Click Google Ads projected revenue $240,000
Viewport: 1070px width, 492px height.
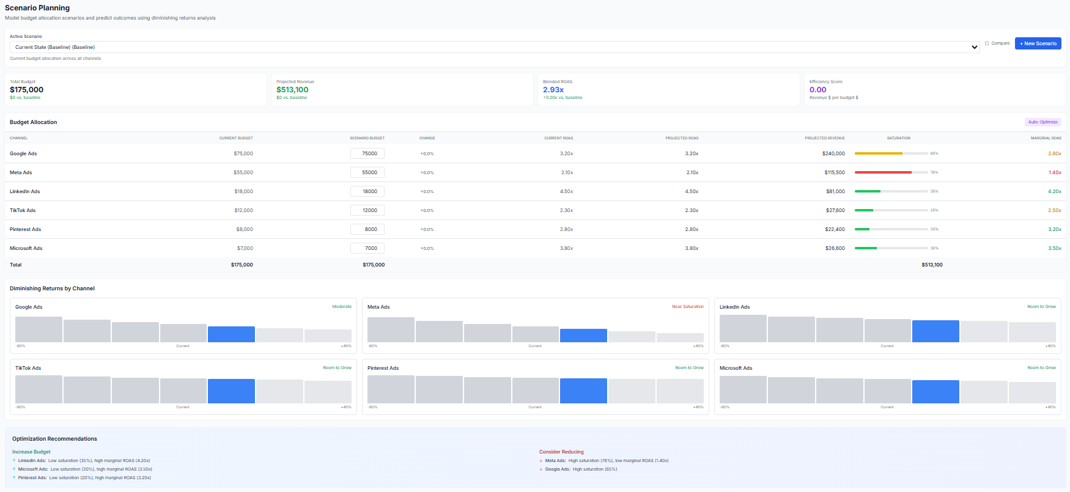833,153
